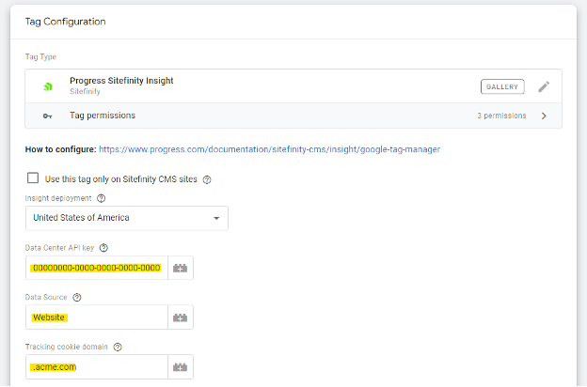Click the Tag Type label
The image size is (587, 387).
(x=40, y=57)
